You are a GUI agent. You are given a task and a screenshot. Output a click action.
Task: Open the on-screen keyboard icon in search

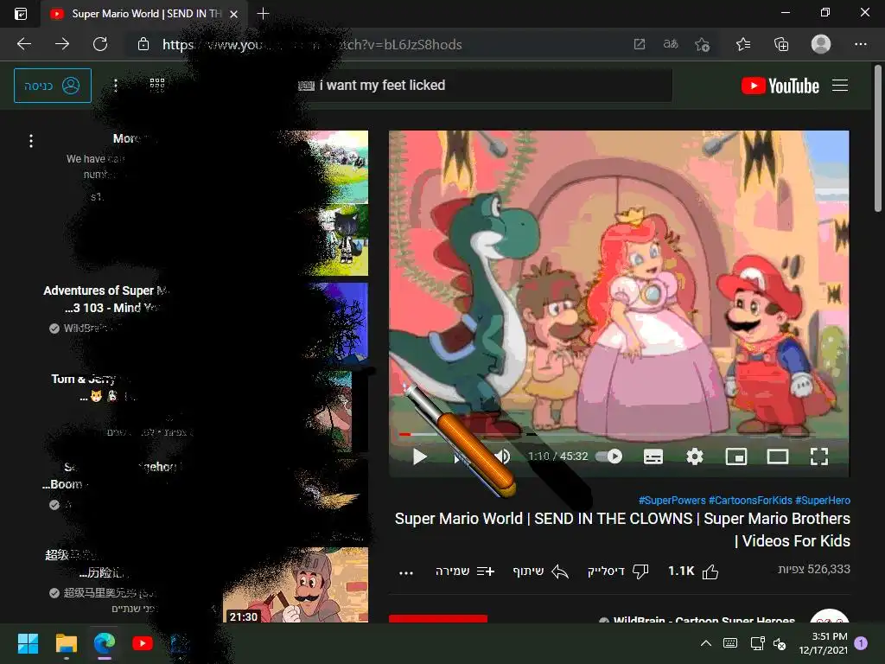[x=306, y=86]
